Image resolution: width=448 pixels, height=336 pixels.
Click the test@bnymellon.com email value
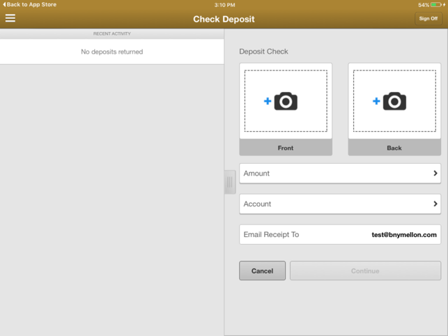[404, 235]
